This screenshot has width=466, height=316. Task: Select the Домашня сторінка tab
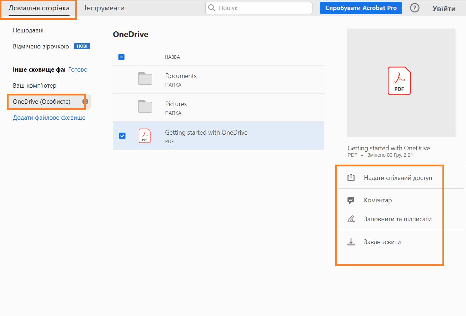coord(38,7)
